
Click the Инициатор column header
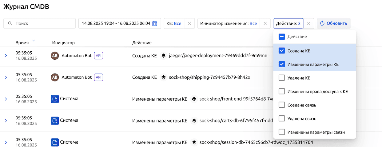pyautogui.click(x=63, y=43)
